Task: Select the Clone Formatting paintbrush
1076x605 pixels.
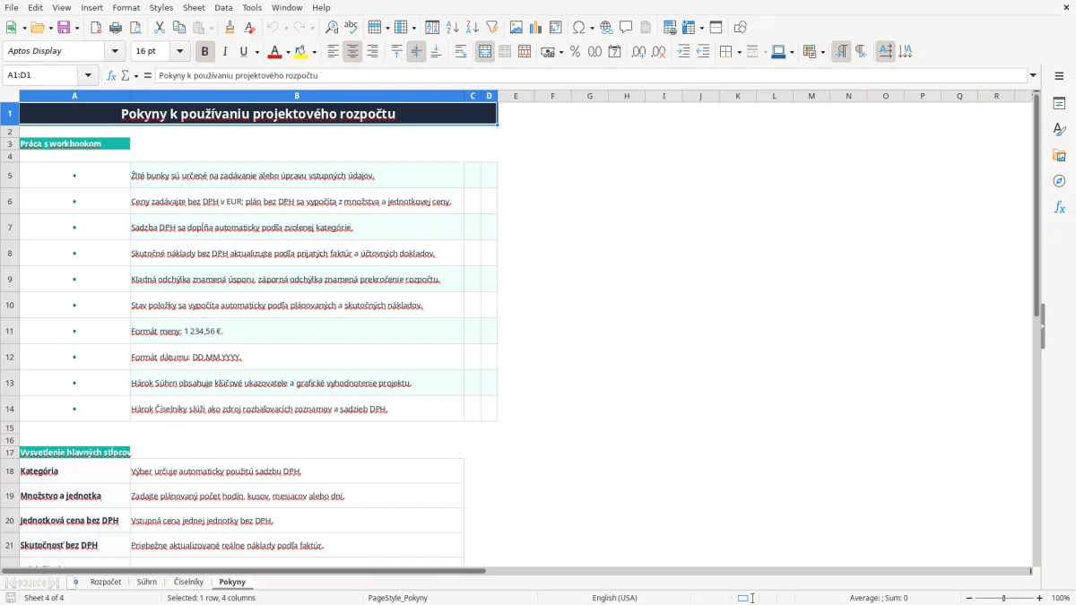Action: pos(230,28)
